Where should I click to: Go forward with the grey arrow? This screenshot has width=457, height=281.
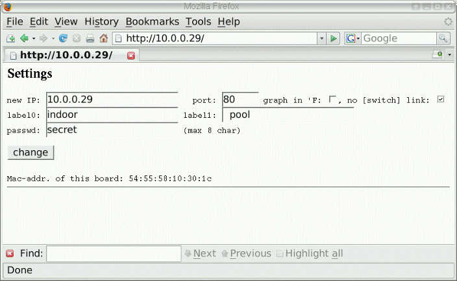coord(43,38)
